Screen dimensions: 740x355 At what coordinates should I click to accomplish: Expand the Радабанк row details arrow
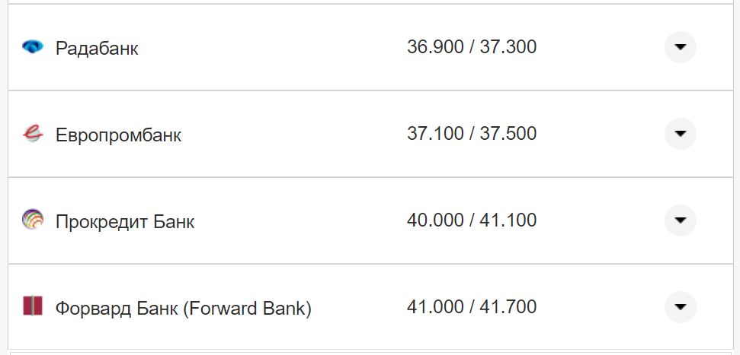click(680, 47)
